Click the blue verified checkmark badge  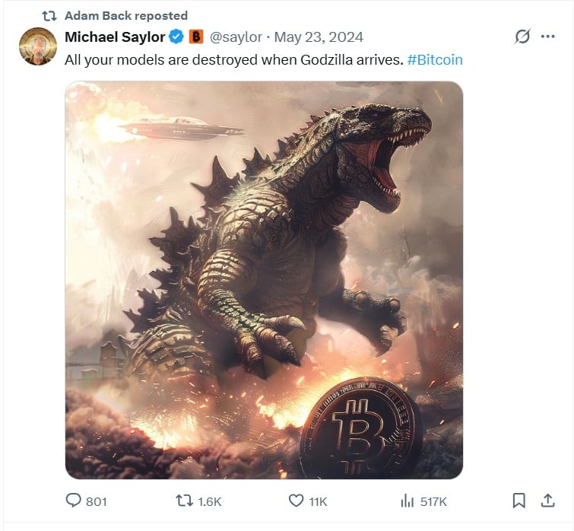pyautogui.click(x=176, y=37)
